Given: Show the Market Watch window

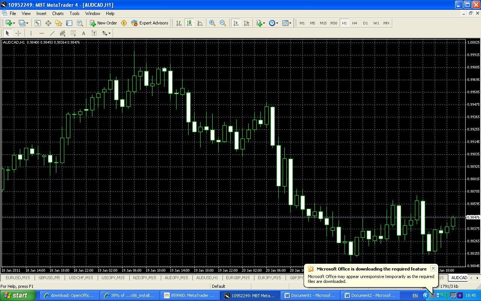Looking at the screenshot, I should [38, 23].
